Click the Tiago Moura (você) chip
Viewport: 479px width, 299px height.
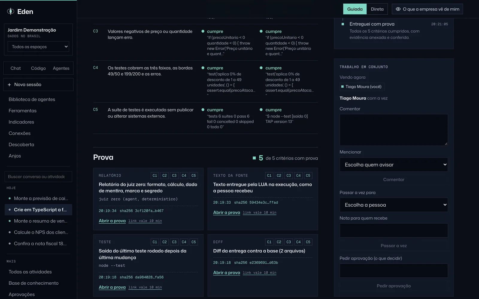362,87
